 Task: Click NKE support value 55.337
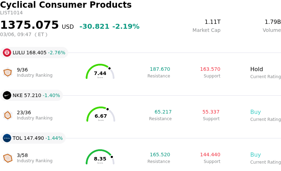coord(211,112)
